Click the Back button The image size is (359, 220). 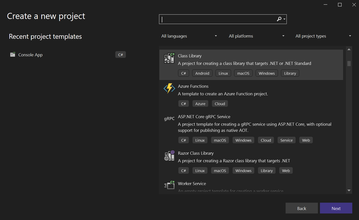click(302, 208)
